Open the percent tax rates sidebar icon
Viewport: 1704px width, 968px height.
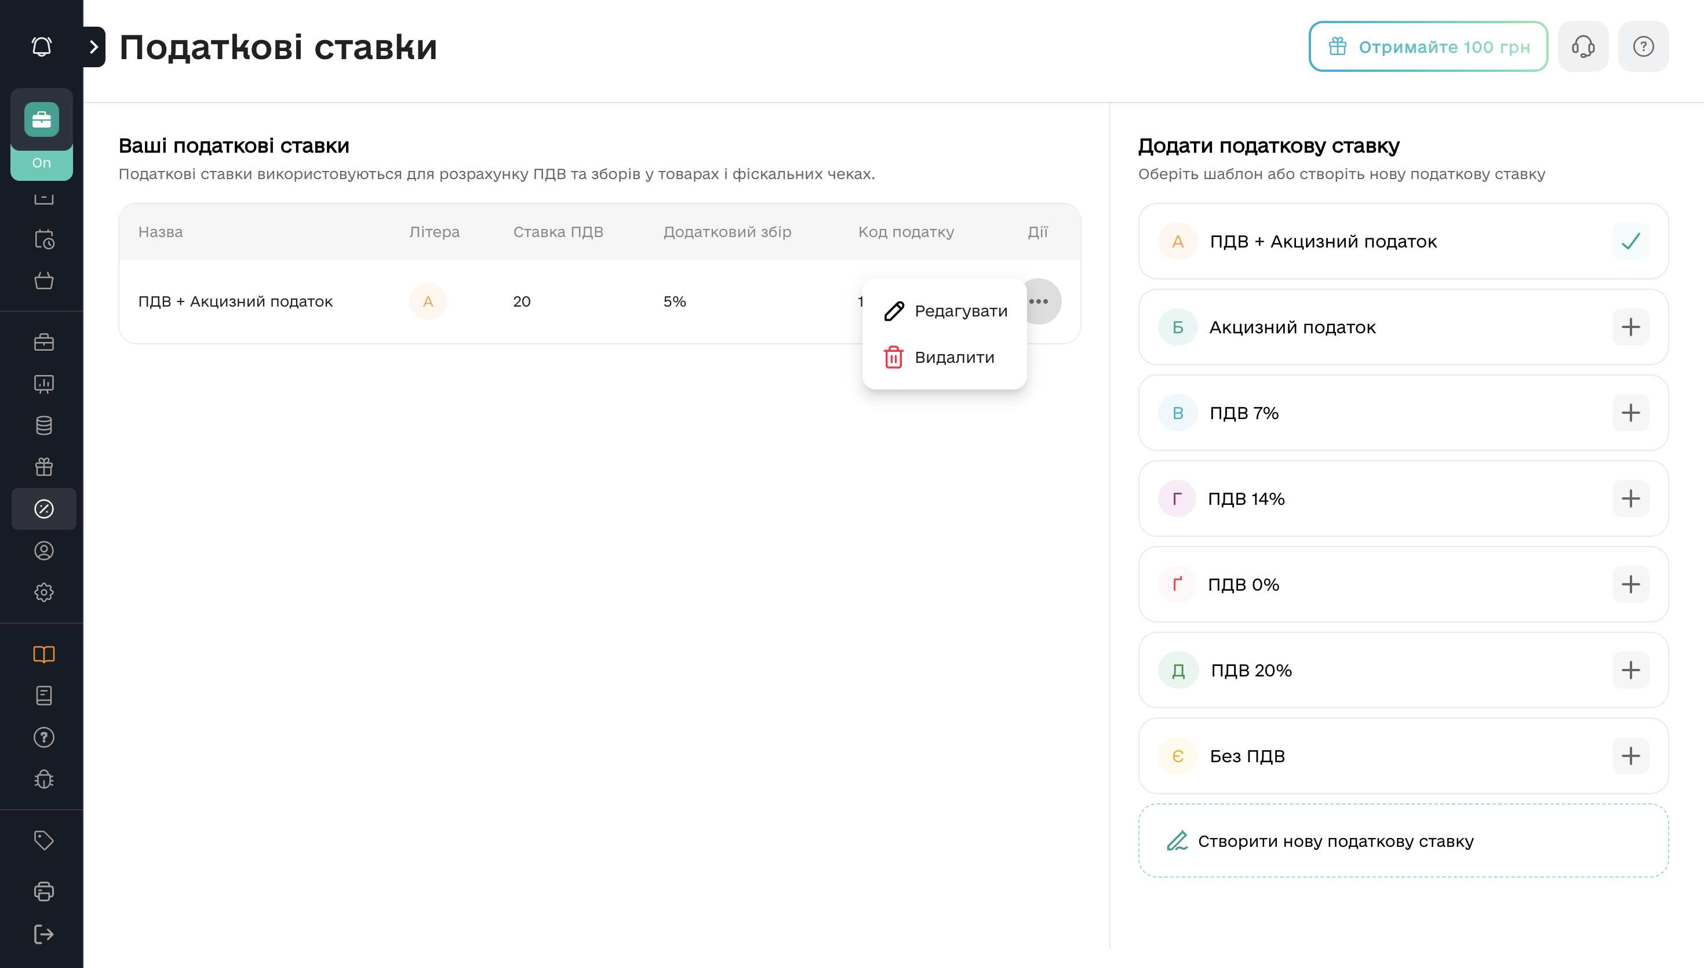pos(44,510)
